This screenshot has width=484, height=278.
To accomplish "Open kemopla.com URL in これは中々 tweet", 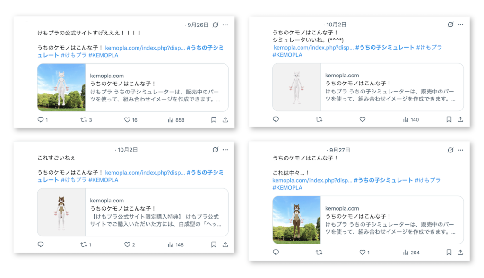I will point(312,180).
